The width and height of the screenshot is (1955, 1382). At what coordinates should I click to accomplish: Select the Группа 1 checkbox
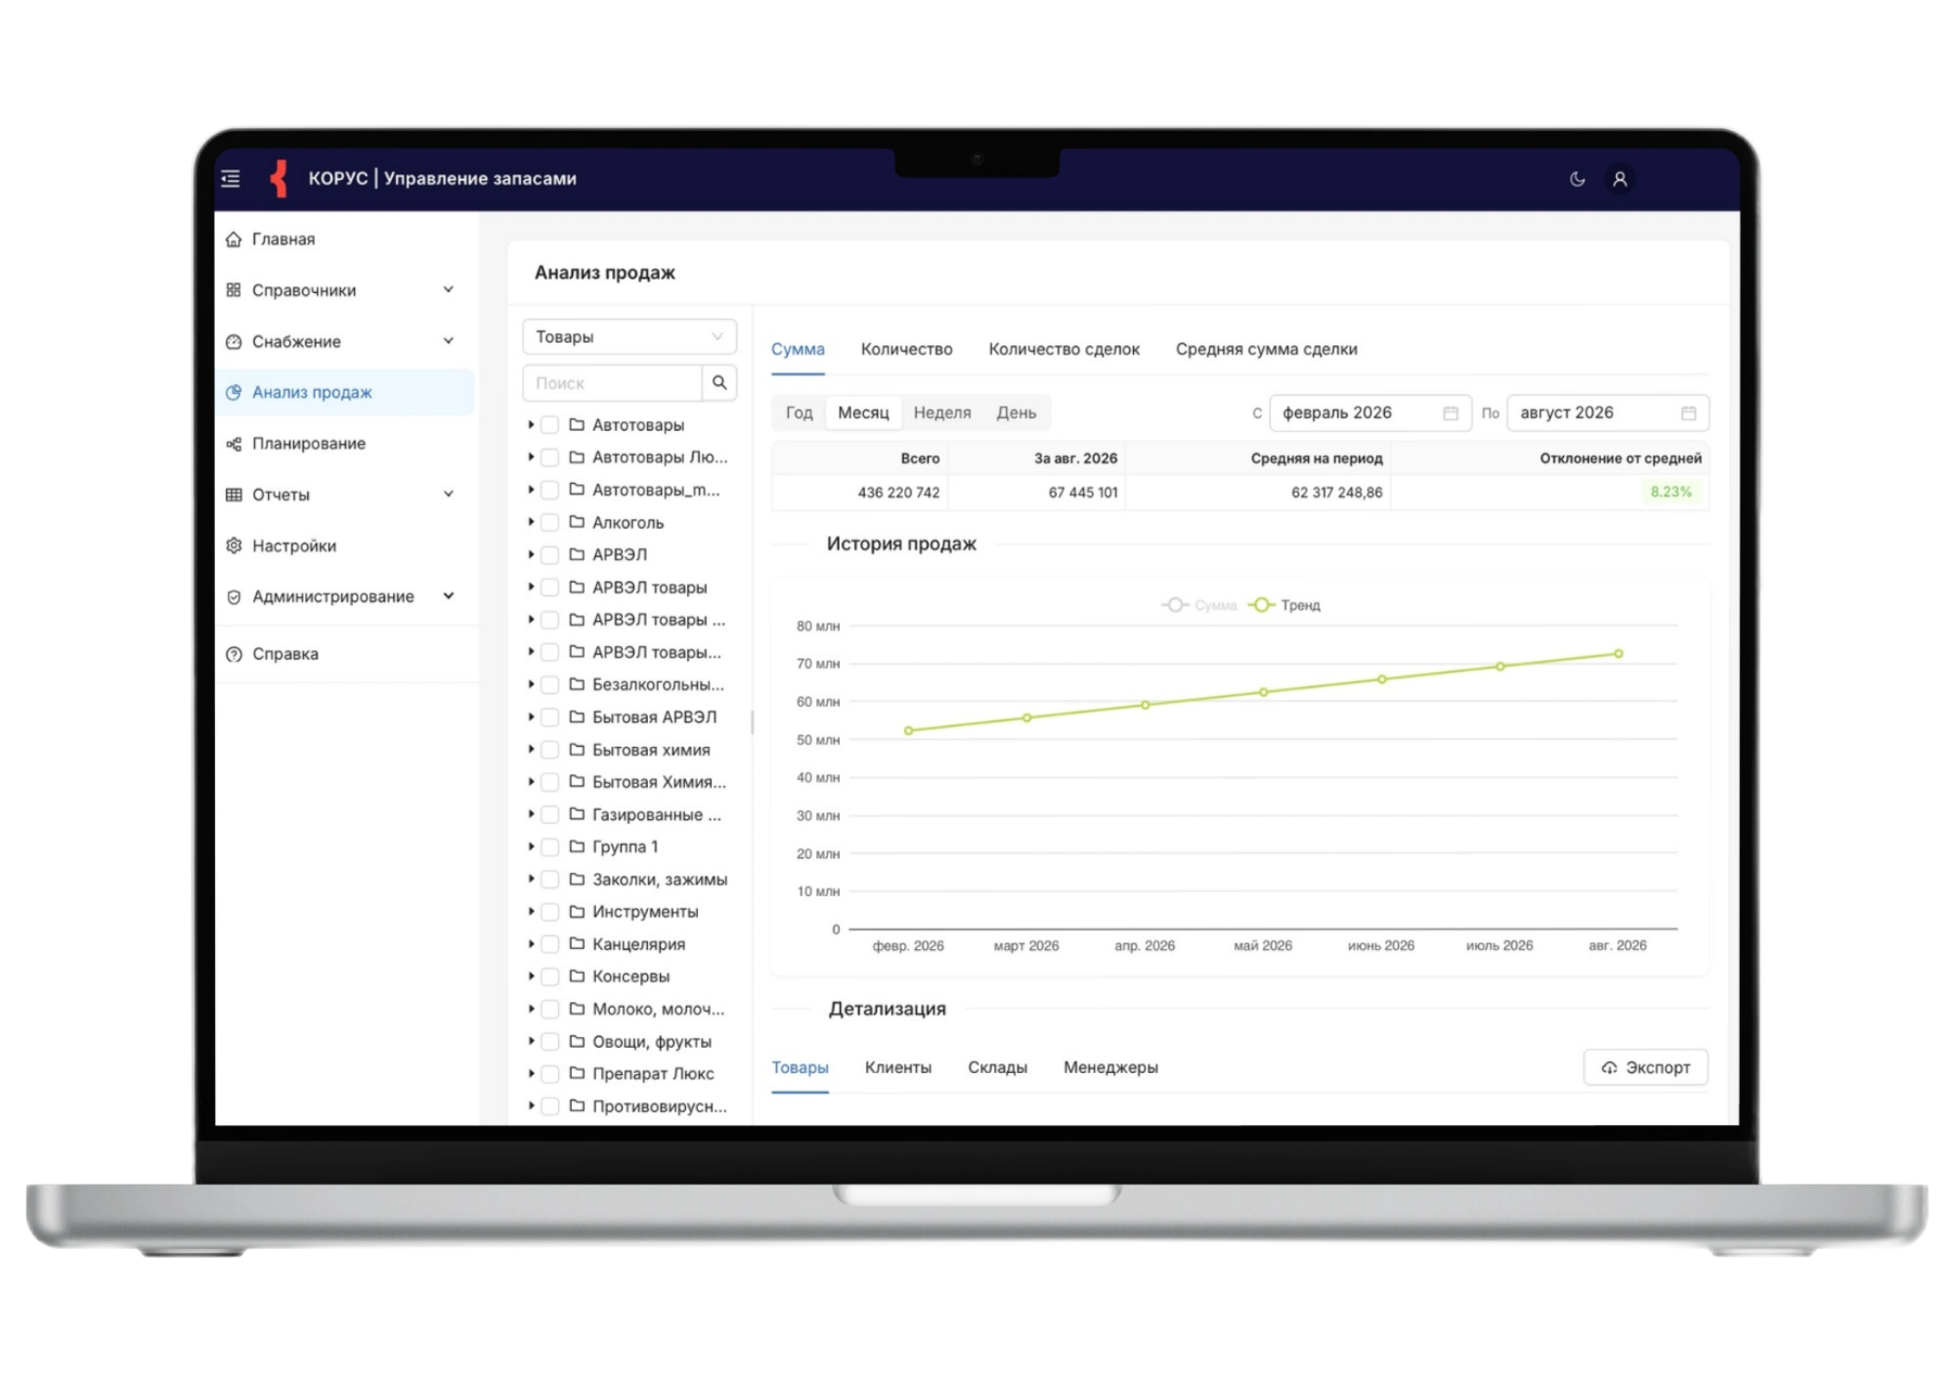pos(550,847)
